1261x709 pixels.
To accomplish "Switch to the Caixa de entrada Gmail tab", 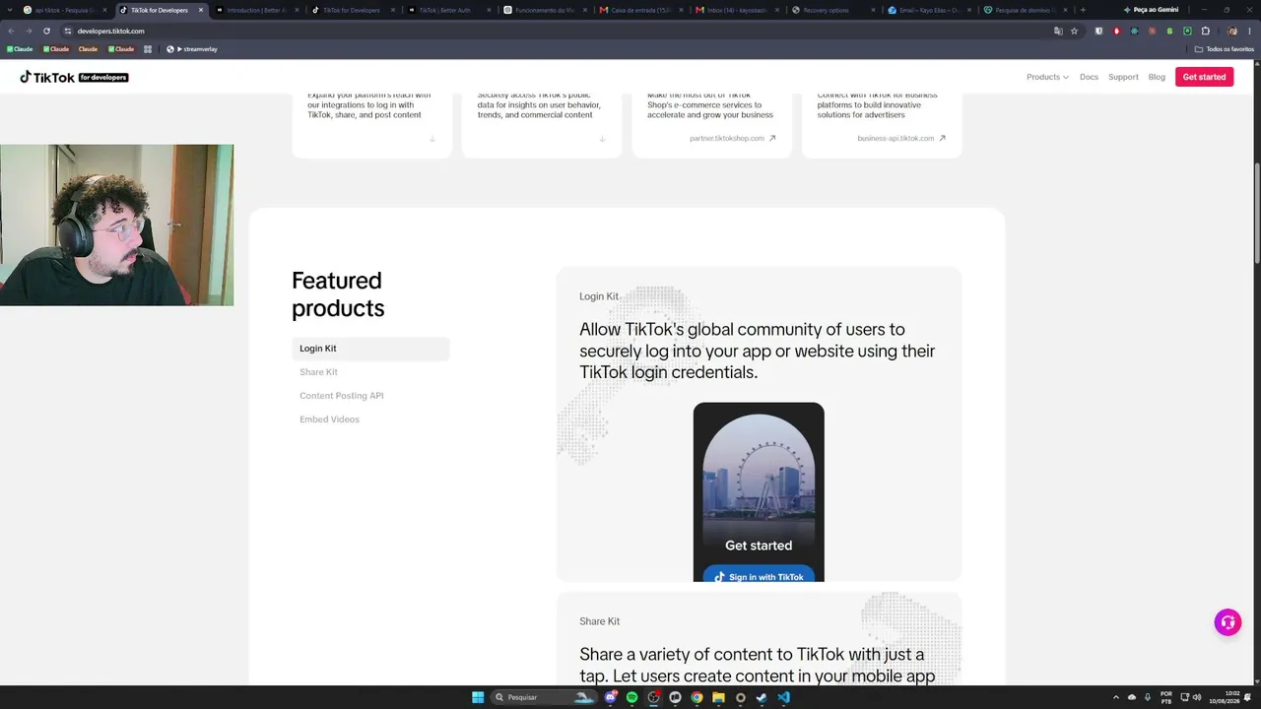I will click(x=640, y=10).
